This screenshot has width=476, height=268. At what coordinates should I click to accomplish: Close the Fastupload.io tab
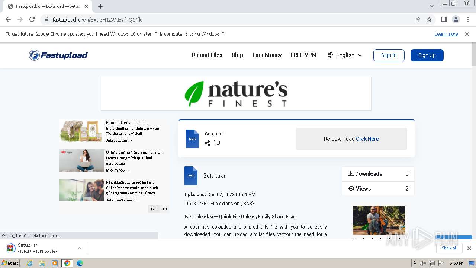coord(86,6)
